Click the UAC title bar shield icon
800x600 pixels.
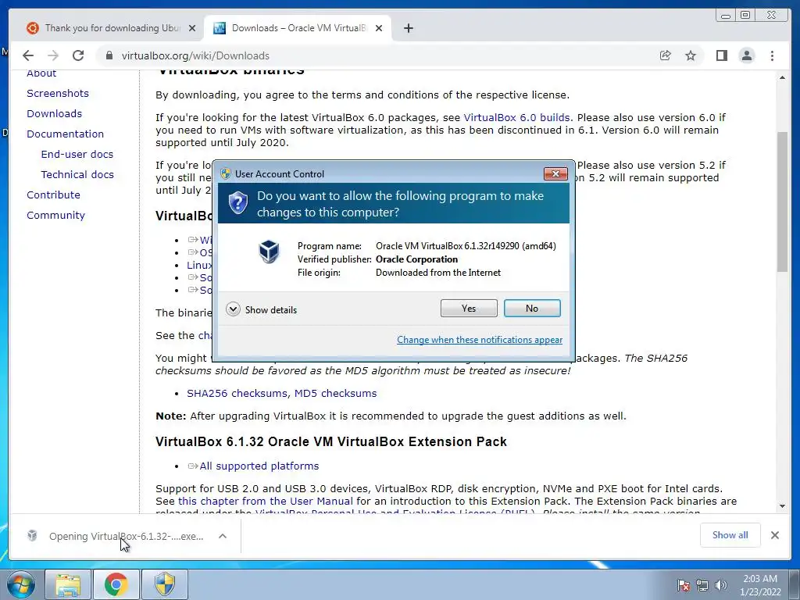click(x=226, y=173)
